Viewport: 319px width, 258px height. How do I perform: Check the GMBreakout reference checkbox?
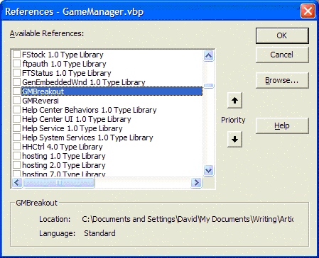coord(16,91)
